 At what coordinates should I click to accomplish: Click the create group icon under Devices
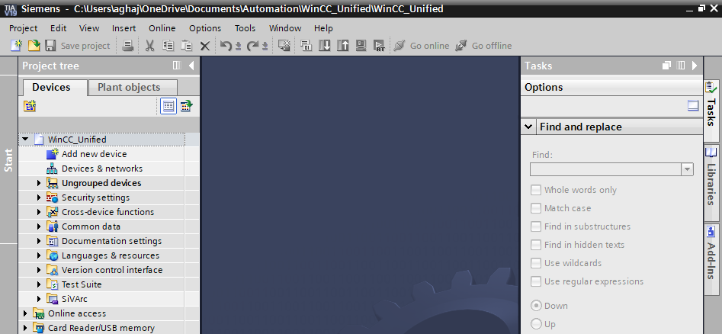[30, 107]
